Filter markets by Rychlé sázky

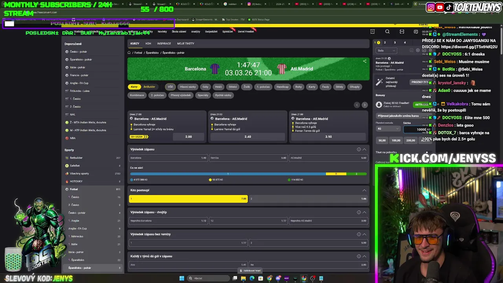pyautogui.click(x=223, y=95)
